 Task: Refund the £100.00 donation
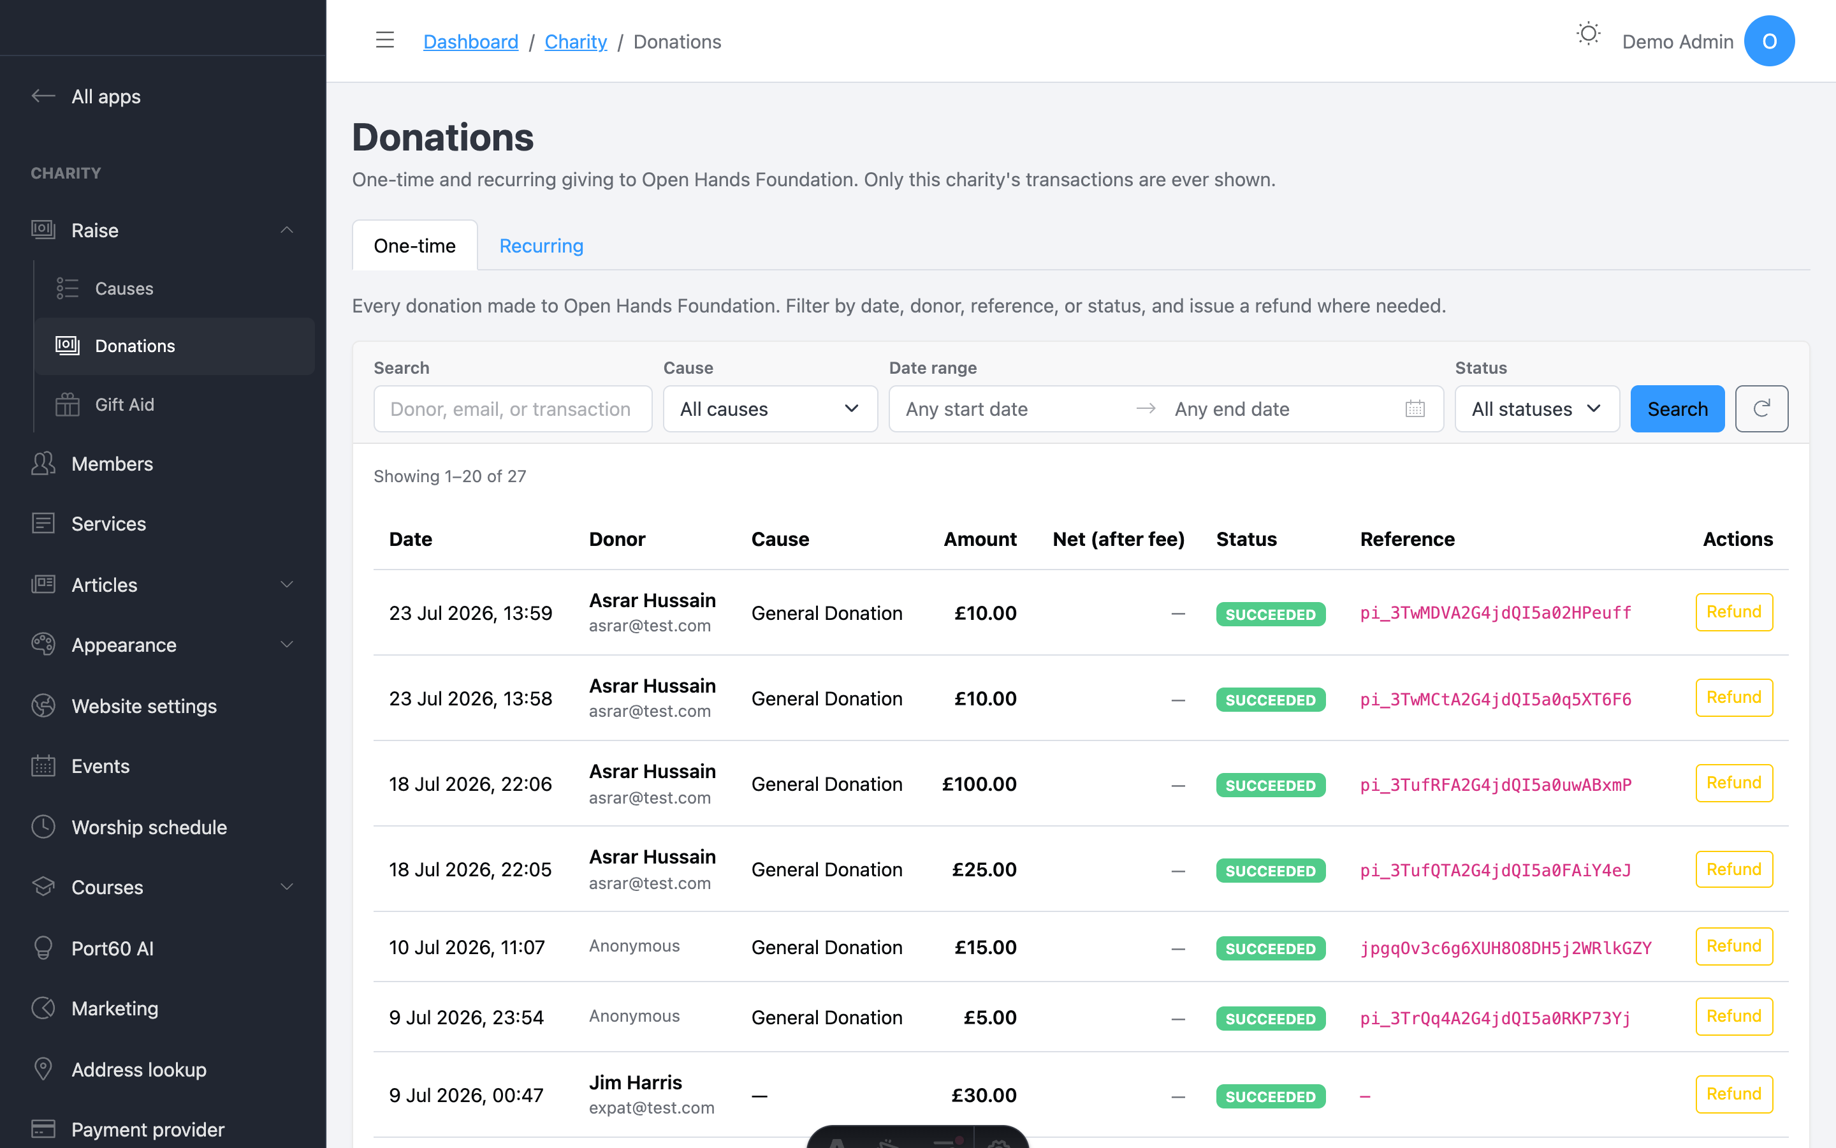point(1733,783)
